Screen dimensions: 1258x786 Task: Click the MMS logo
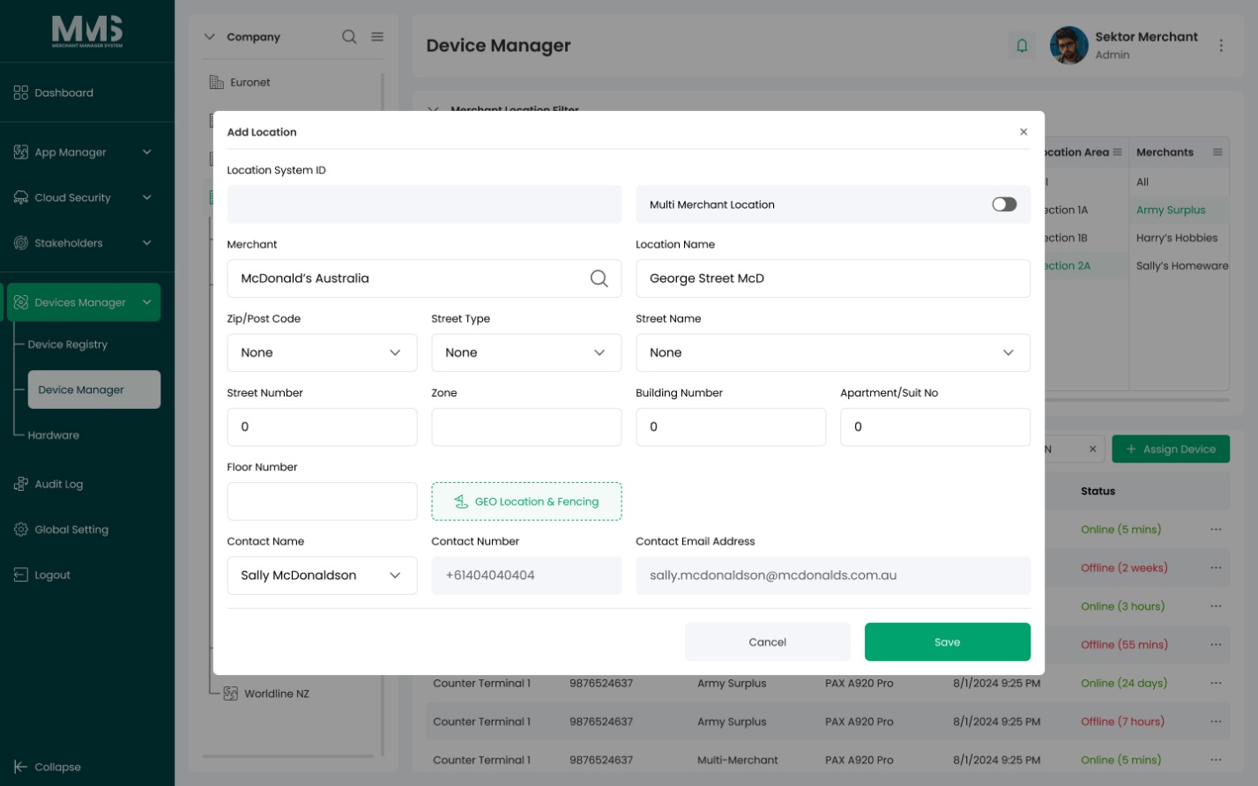(x=87, y=31)
